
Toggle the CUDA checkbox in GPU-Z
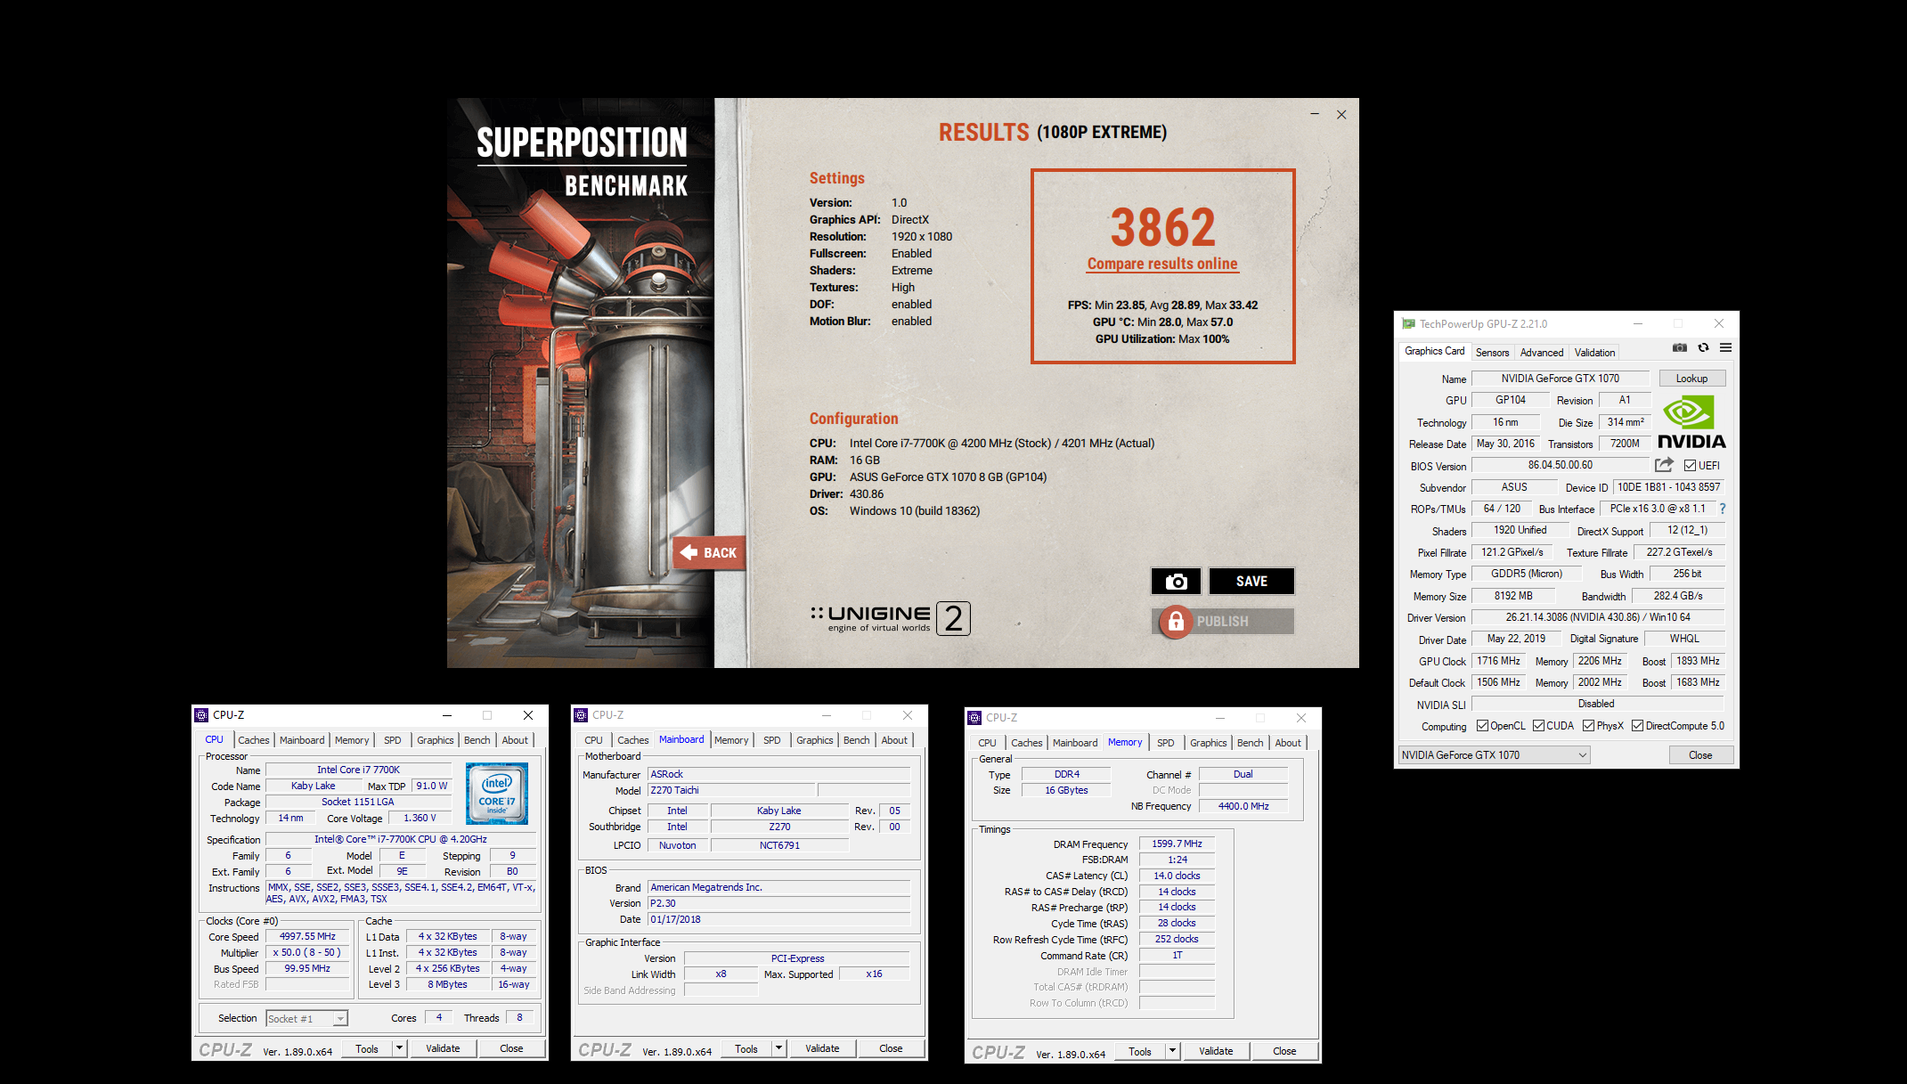[1538, 726]
